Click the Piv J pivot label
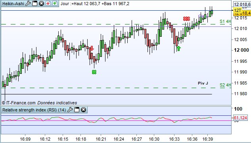The height and width of the screenshot is (143, 251). (x=203, y=83)
